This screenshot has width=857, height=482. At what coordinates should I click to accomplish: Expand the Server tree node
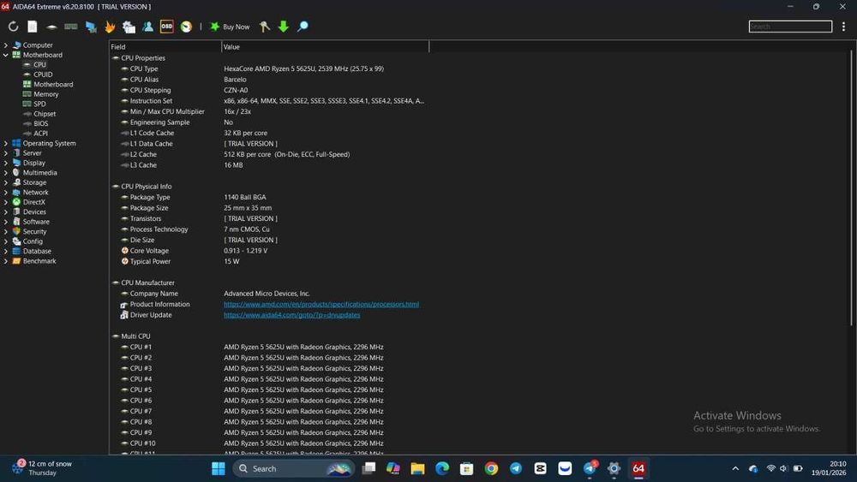pos(6,153)
